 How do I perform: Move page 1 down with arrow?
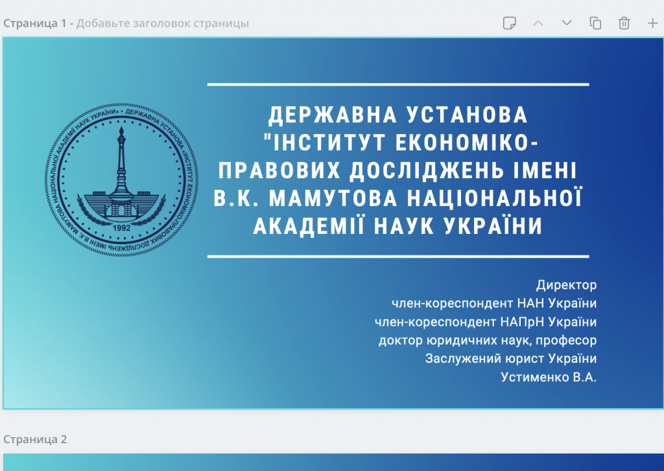coord(567,23)
